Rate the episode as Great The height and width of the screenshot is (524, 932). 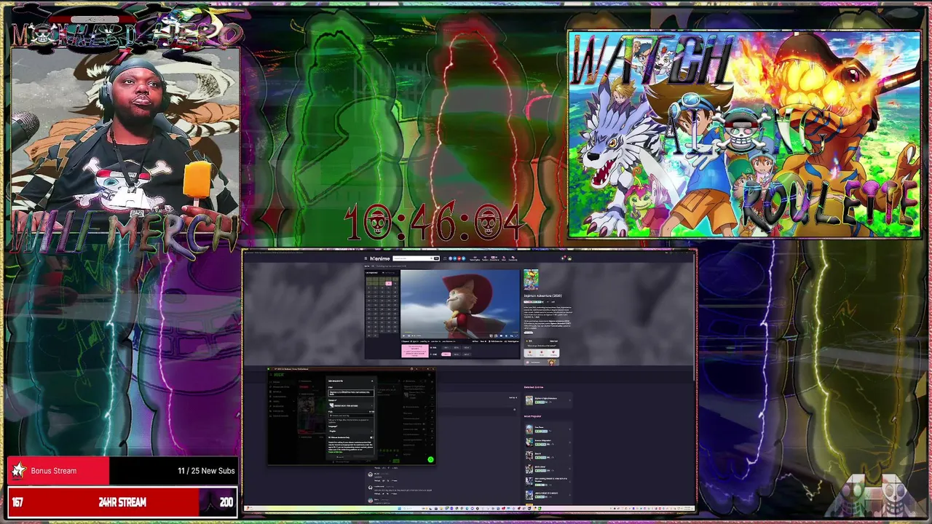click(x=542, y=353)
